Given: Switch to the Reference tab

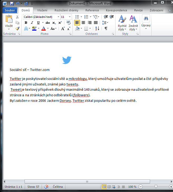Looking at the screenshot, I should point(92,10).
